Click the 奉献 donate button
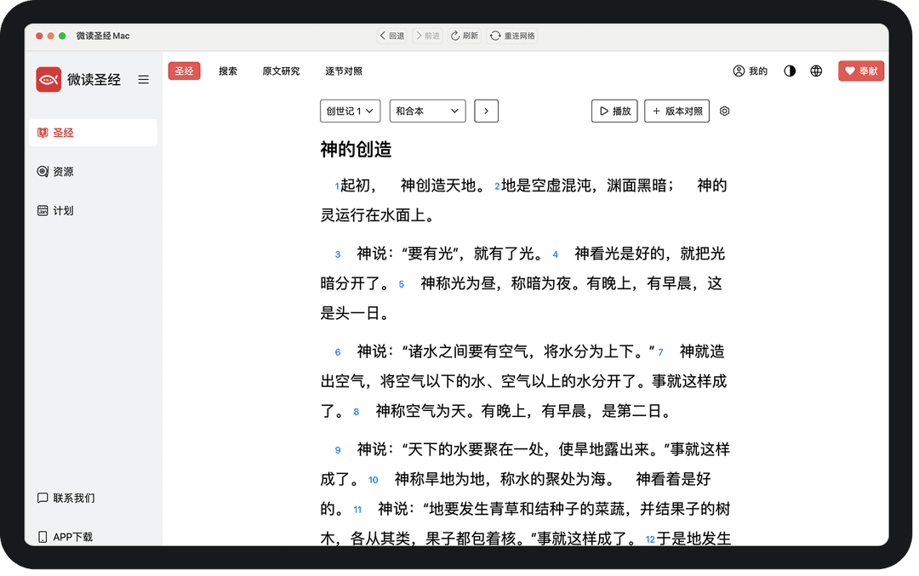 tap(860, 71)
